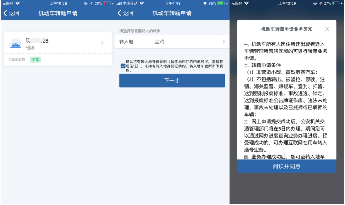Image resolution: width=345 pixels, height=205 pixels.
Task: Click the 阅读并同意 button
Action: point(287,166)
